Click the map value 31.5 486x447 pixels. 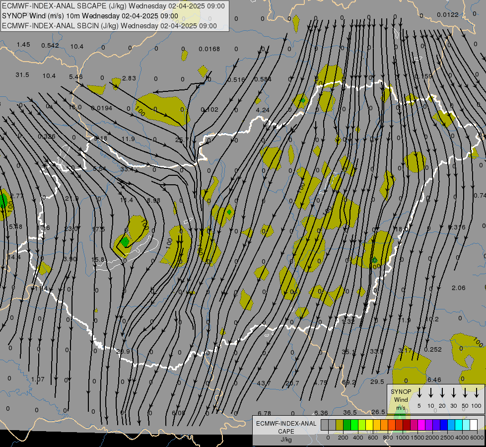point(22,75)
